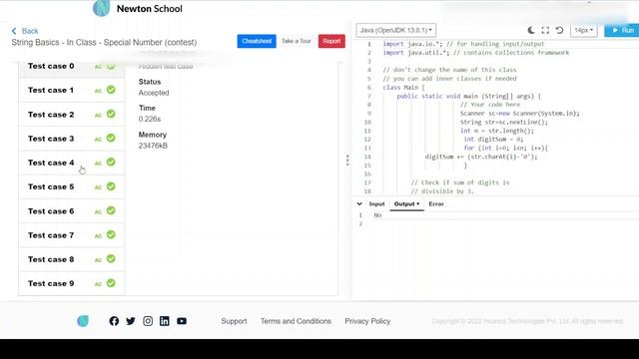Viewport: 639px width, 359px height.
Task: Click green check icon of Test case 3
Action: (111, 138)
